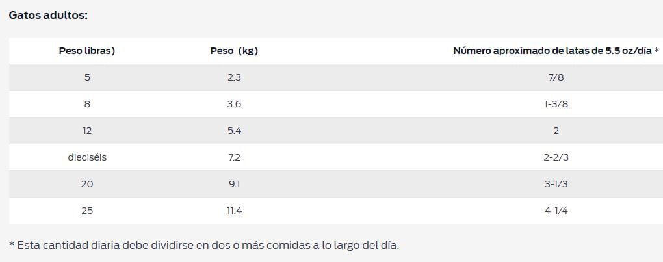Click the 2-2/3 cans value
Viewport: 663px width, 262px height.
556,157
